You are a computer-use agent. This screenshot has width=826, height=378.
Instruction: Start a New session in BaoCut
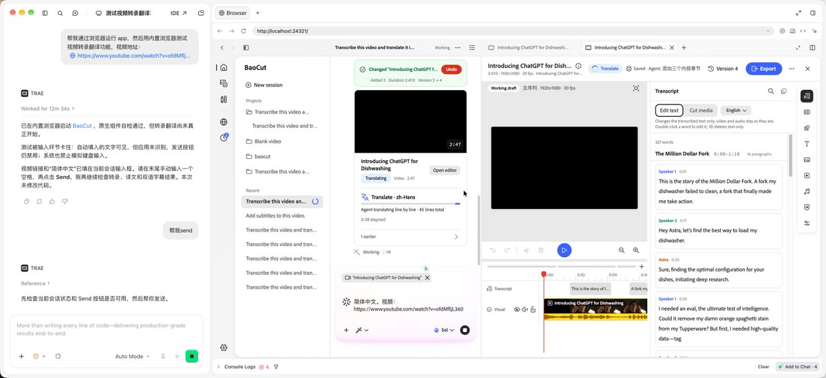(x=264, y=85)
